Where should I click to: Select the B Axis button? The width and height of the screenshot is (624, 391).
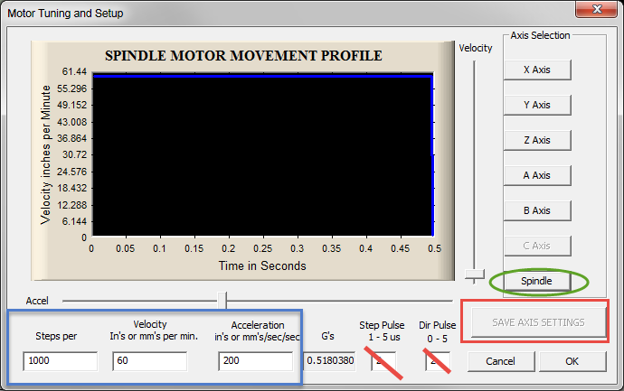pos(537,210)
